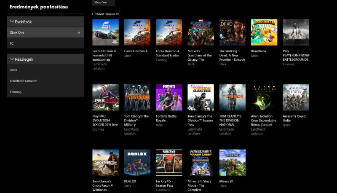Open the Far Cry 5 Season Pass cover
337x193 pixels.
(169, 163)
